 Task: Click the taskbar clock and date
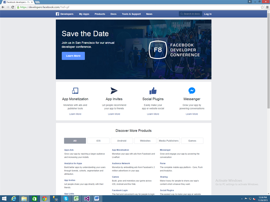pos(263,199)
